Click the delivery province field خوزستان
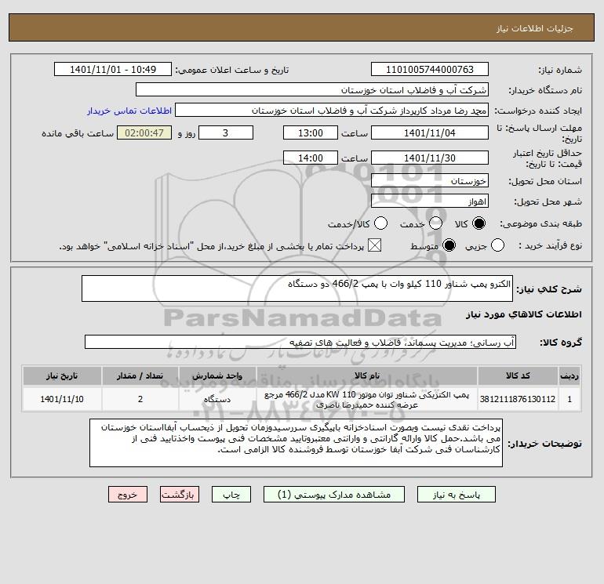The image size is (604, 584). coord(430,181)
